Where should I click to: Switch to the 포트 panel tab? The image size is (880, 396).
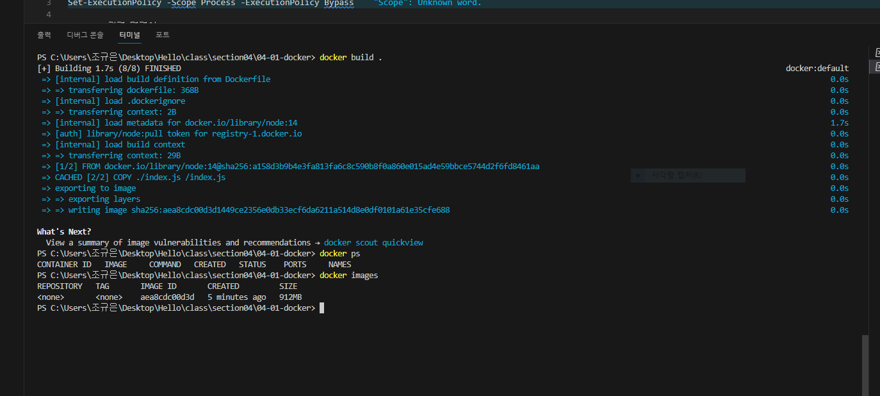point(163,35)
